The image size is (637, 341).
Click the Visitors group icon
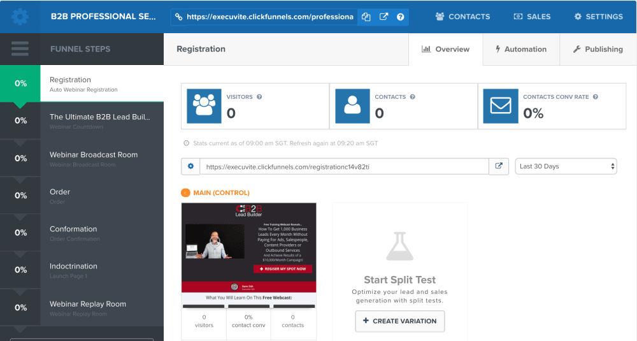click(x=204, y=106)
